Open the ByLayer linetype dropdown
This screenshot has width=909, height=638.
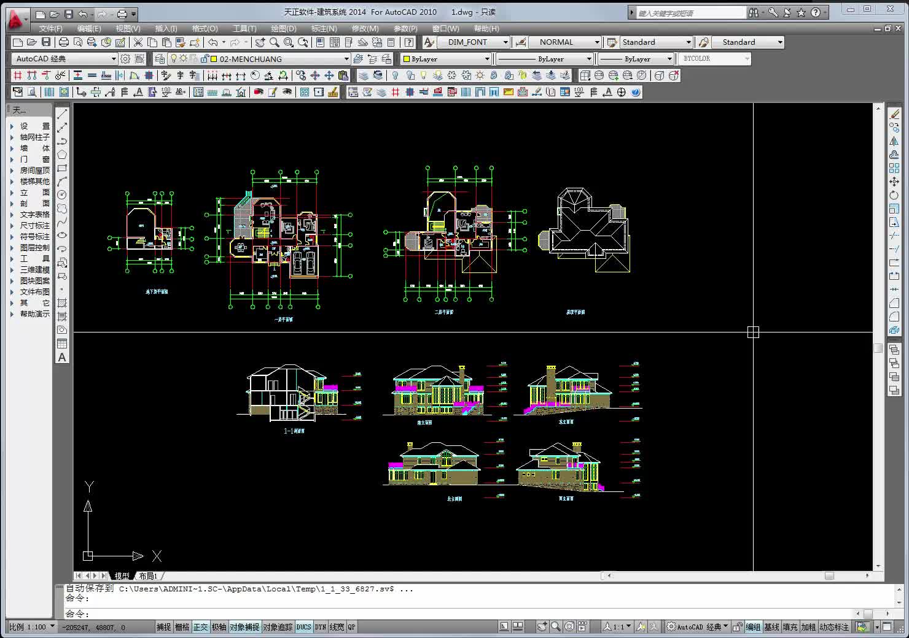(x=544, y=59)
